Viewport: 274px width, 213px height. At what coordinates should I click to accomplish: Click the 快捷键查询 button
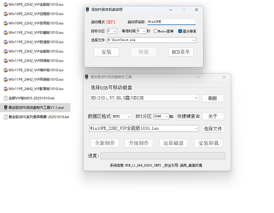(188, 116)
